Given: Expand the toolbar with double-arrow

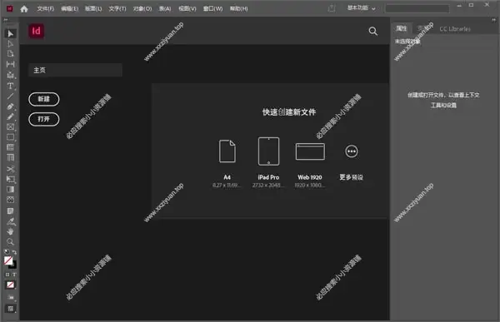Looking at the screenshot, I should [6, 20].
